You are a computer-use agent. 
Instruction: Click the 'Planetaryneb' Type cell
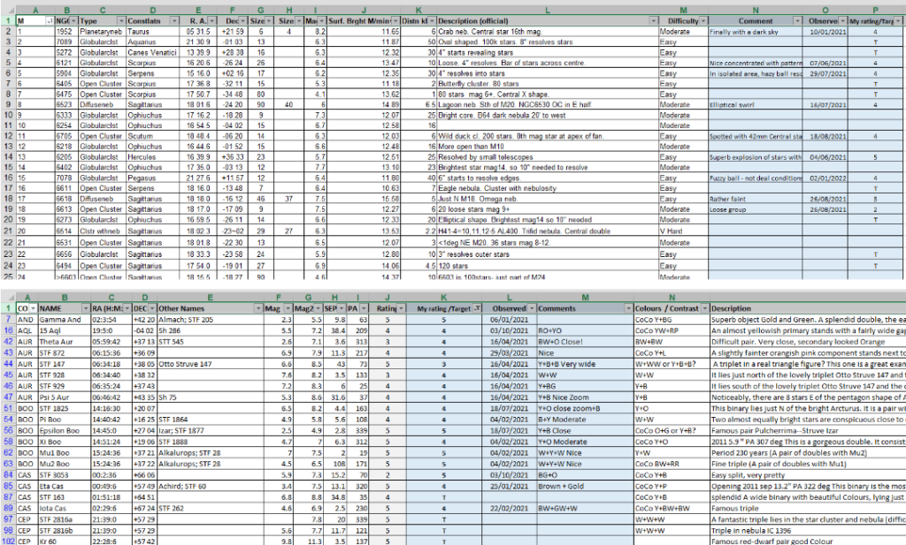(101, 32)
